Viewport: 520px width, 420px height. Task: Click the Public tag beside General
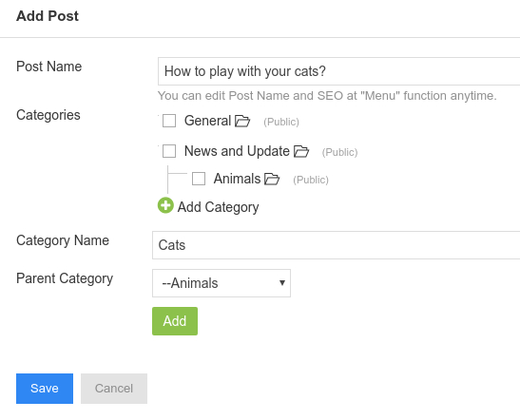pos(281,122)
